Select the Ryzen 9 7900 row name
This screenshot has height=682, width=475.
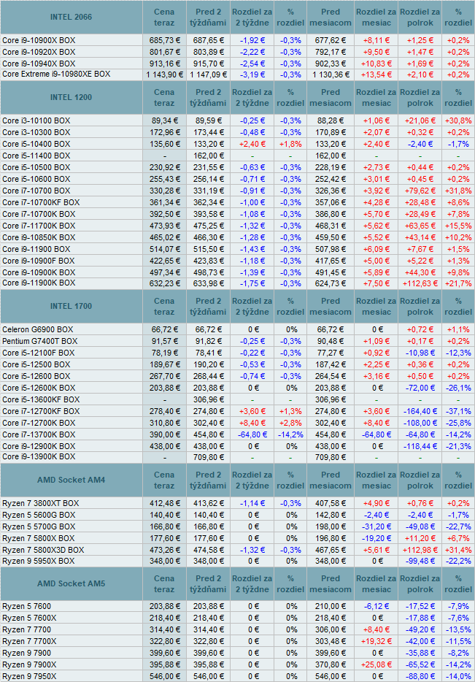26,654
